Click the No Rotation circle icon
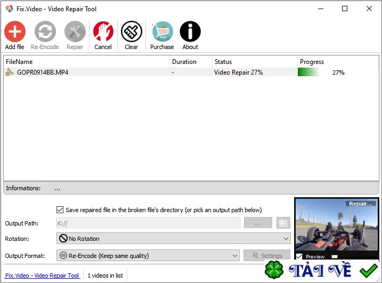 click(x=63, y=238)
